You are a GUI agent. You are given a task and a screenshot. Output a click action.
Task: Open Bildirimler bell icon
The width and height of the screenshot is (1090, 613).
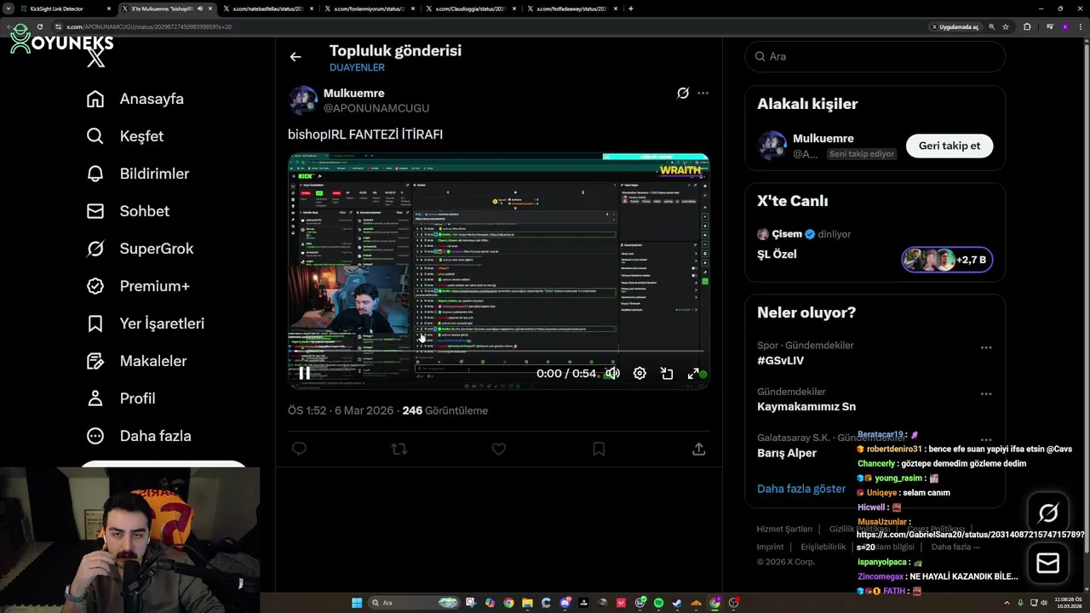coord(95,174)
